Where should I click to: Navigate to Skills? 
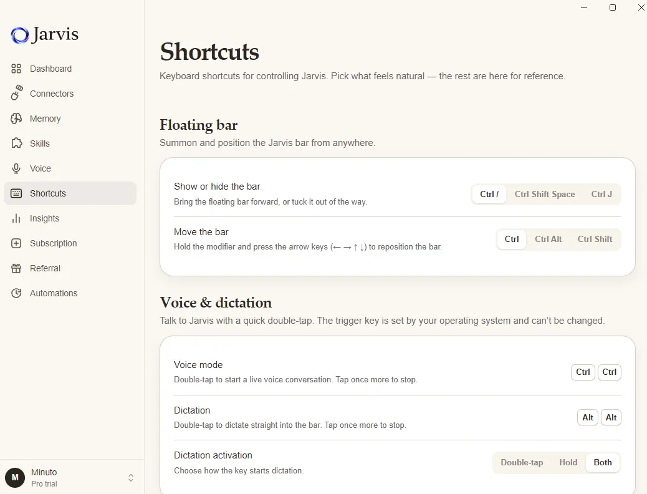70,143
